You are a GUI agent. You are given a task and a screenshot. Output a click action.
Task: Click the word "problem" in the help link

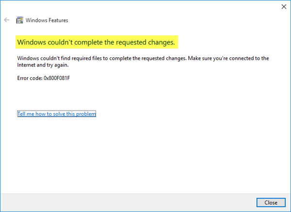tap(87, 114)
